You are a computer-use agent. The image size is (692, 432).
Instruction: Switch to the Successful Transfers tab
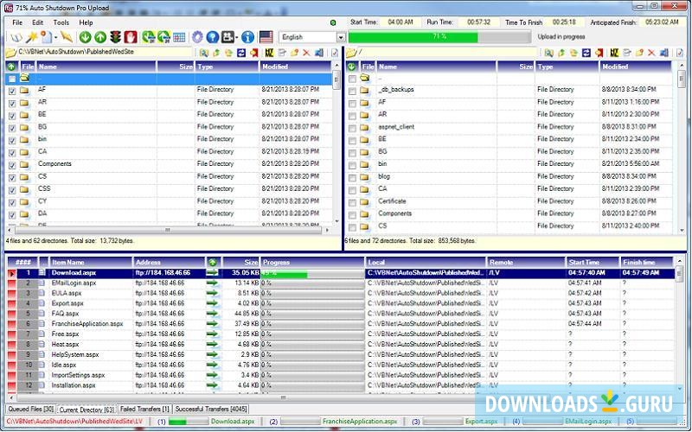pyautogui.click(x=211, y=409)
